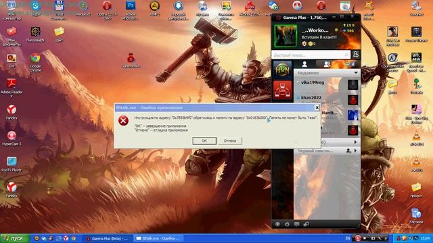Close the BBtalk.exe error dialog
The height and width of the screenshot is (243, 433).
point(317,108)
